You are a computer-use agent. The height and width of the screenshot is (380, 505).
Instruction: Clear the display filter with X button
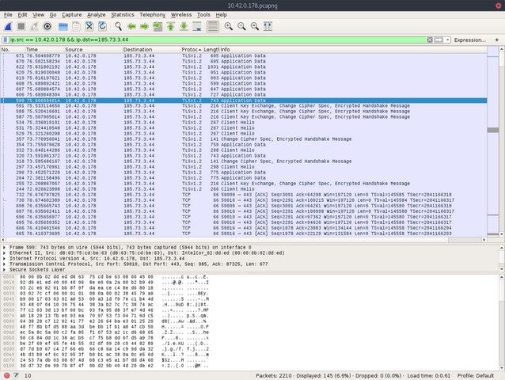428,40
